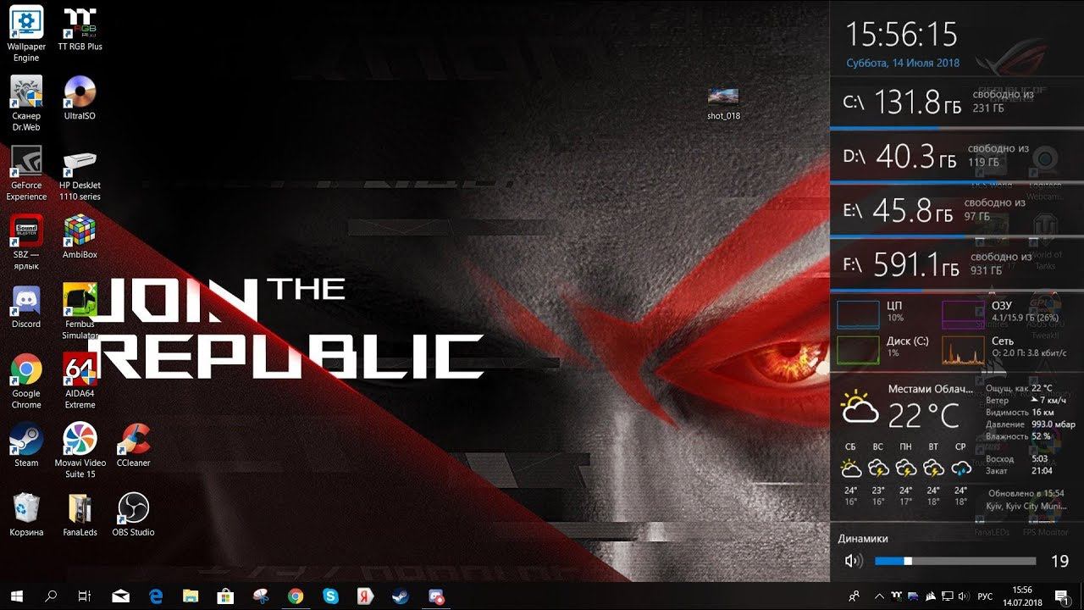Open OBS Studio shortcut
The height and width of the screenshot is (610, 1084).
[133, 514]
